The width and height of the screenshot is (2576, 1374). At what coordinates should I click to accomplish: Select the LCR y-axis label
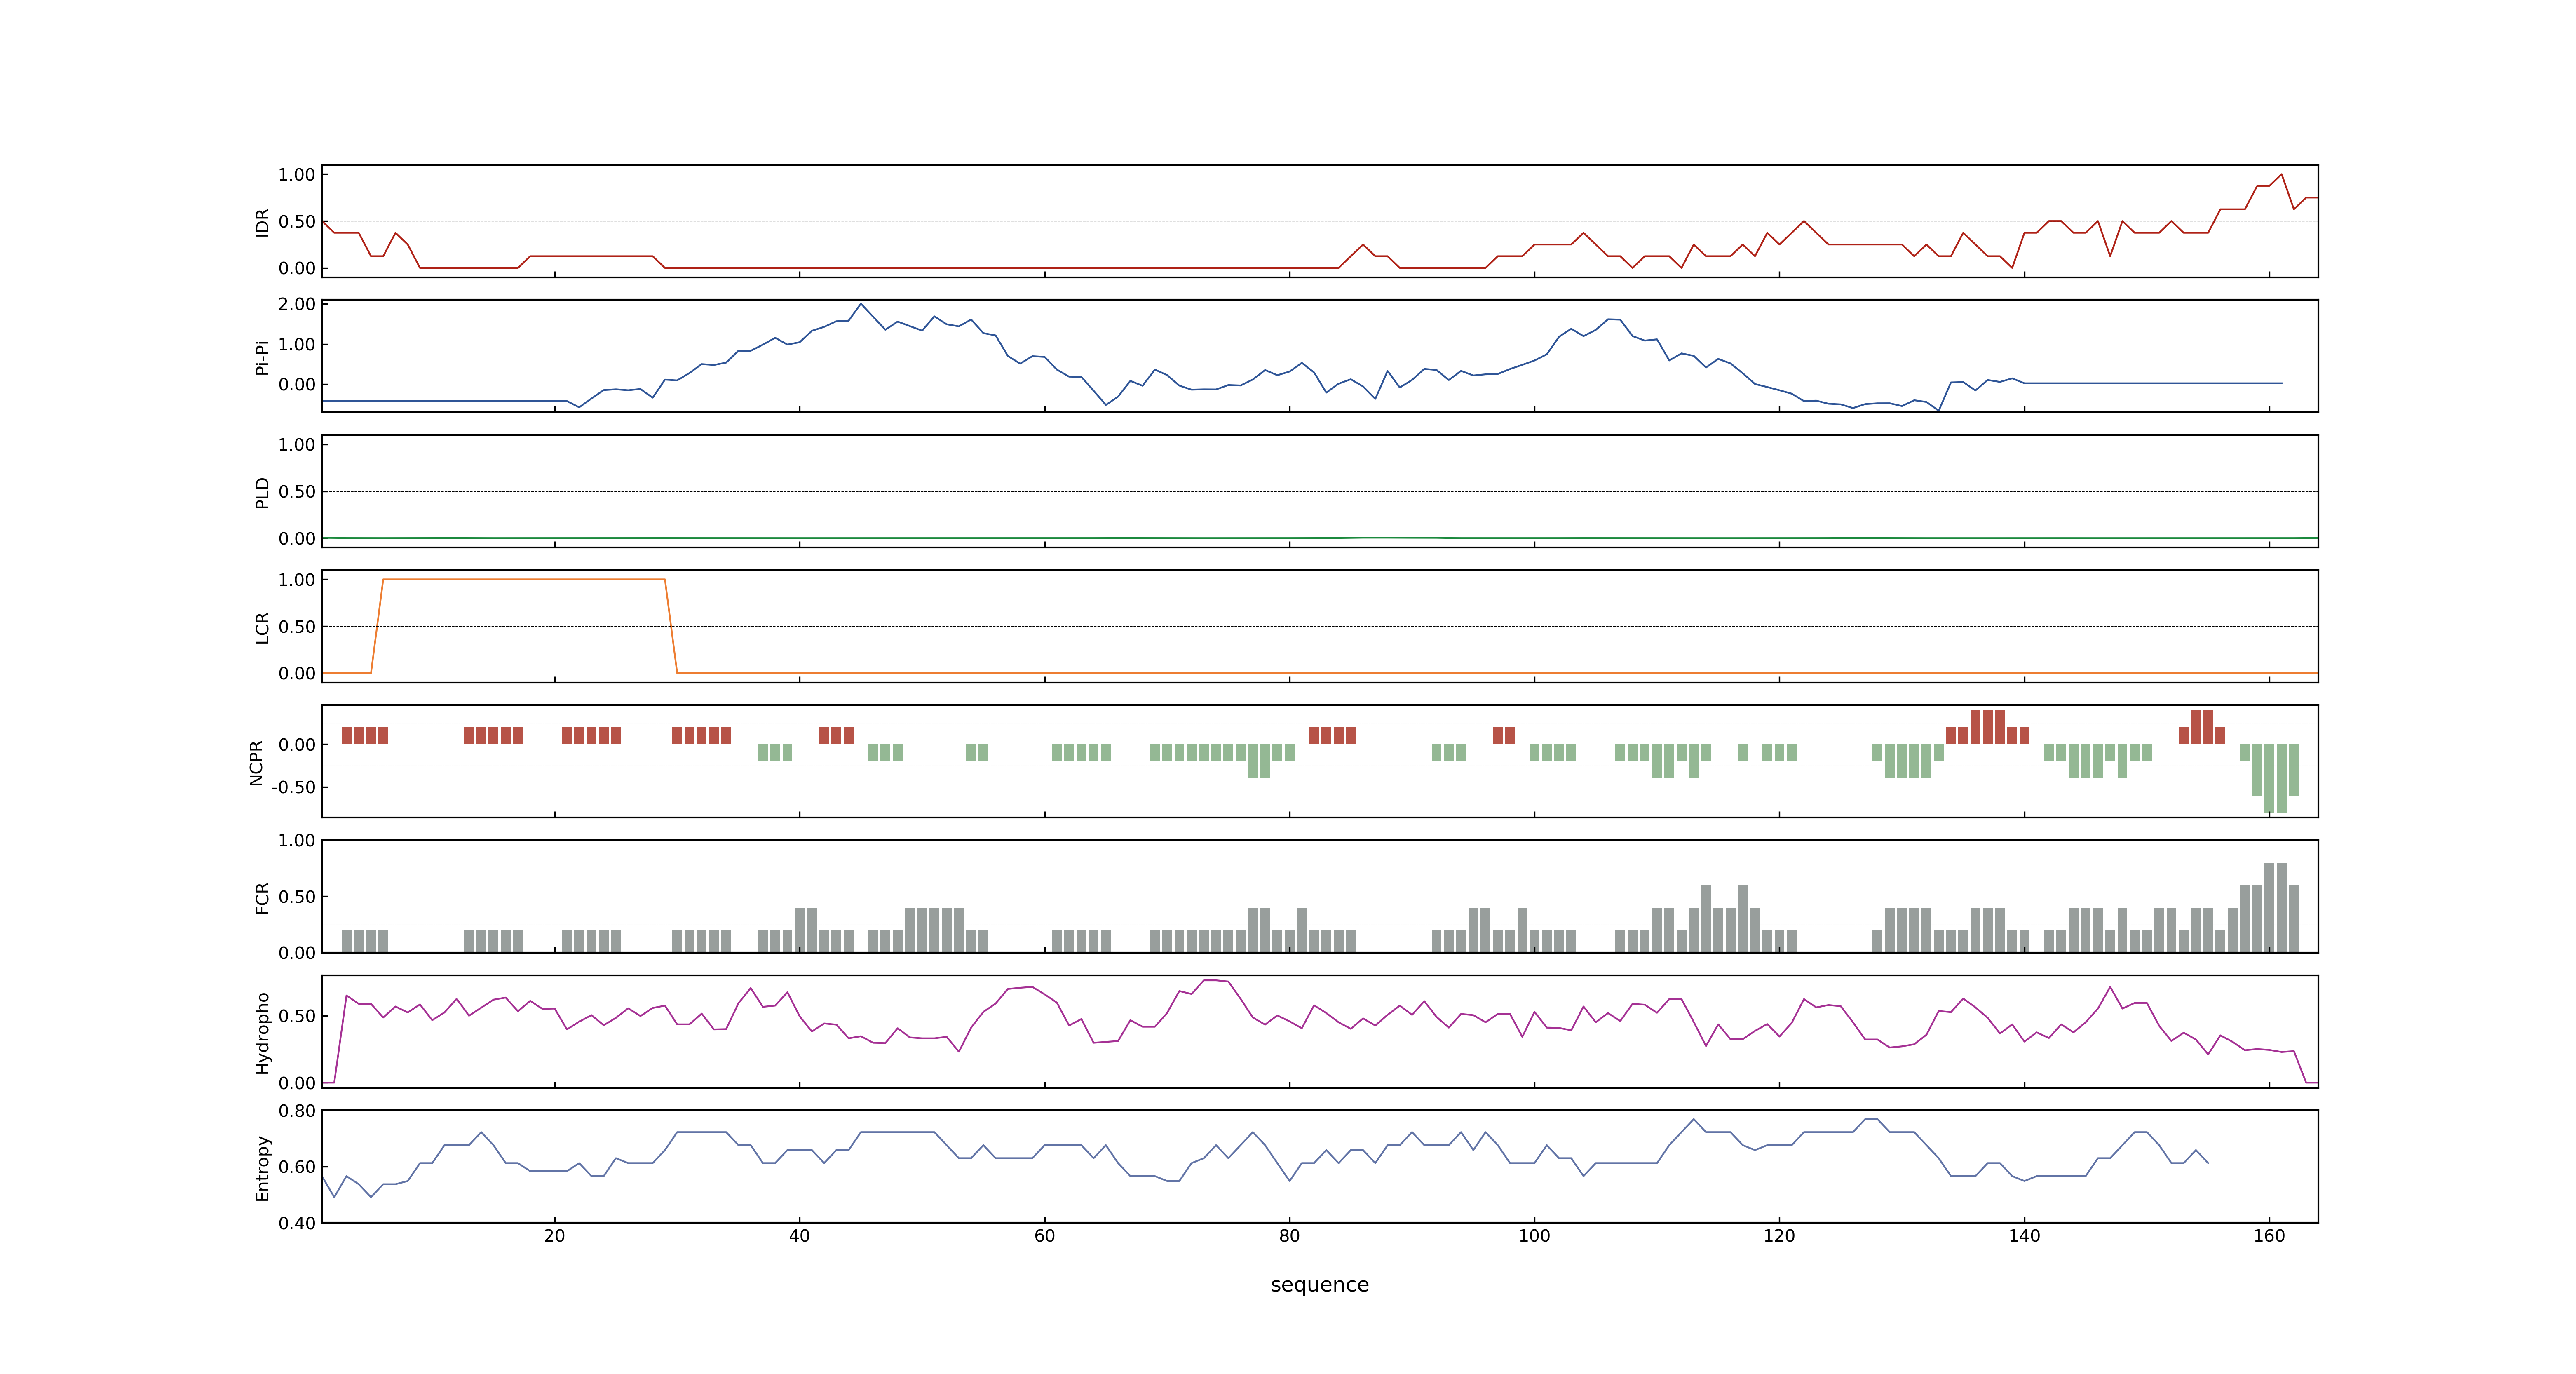262,627
